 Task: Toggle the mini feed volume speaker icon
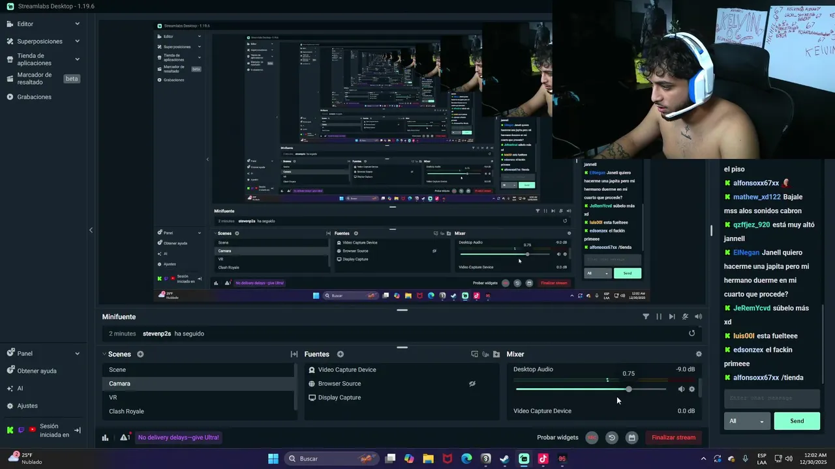698,317
